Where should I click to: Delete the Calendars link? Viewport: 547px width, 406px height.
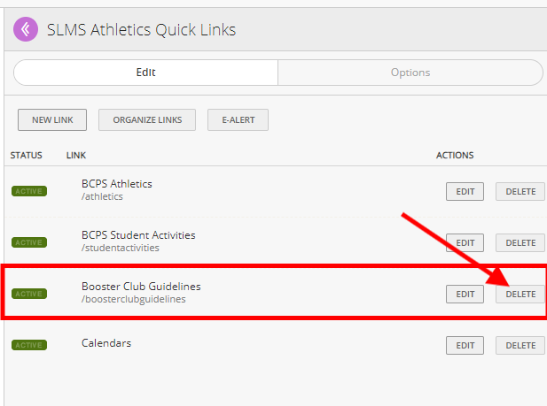tap(520, 346)
